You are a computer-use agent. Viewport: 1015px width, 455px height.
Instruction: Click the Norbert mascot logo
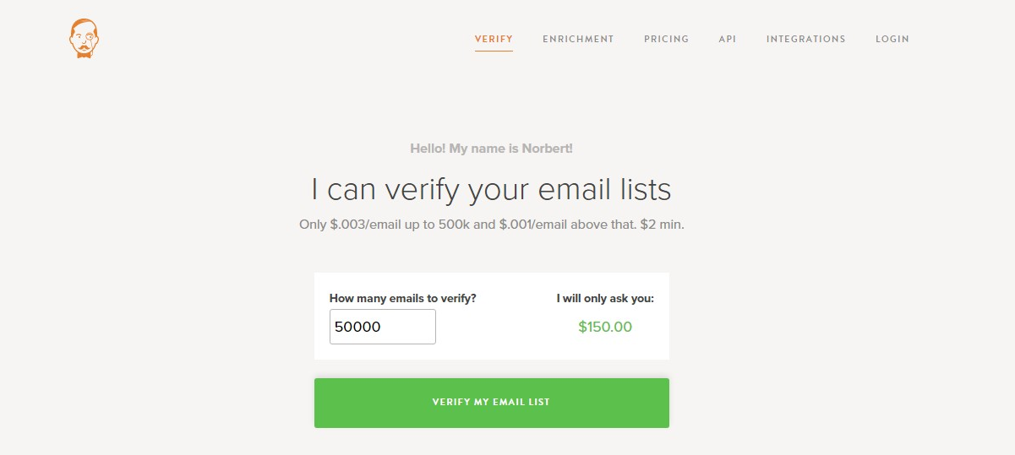(84, 39)
